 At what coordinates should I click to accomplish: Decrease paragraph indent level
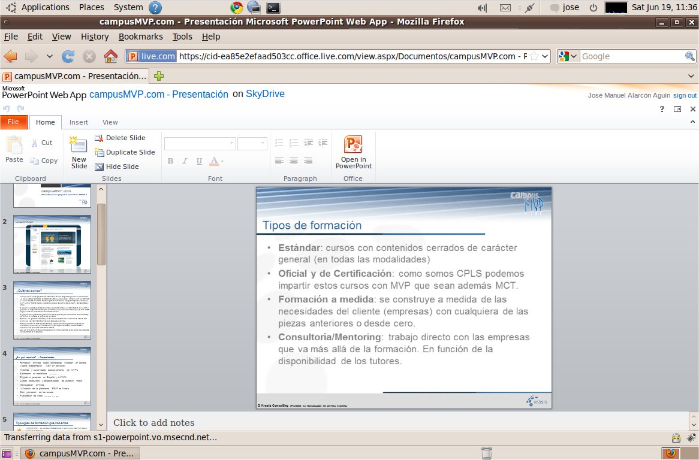tap(308, 143)
